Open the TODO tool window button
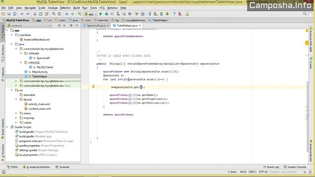This screenshot has height=177, width=315. (x=12, y=167)
